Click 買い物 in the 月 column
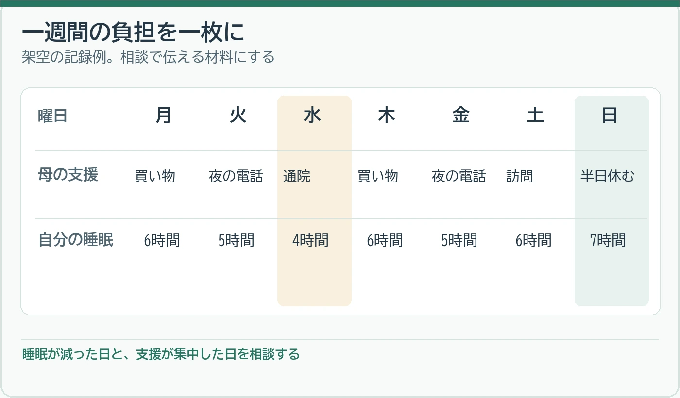The width and height of the screenshot is (680, 398). tap(155, 176)
